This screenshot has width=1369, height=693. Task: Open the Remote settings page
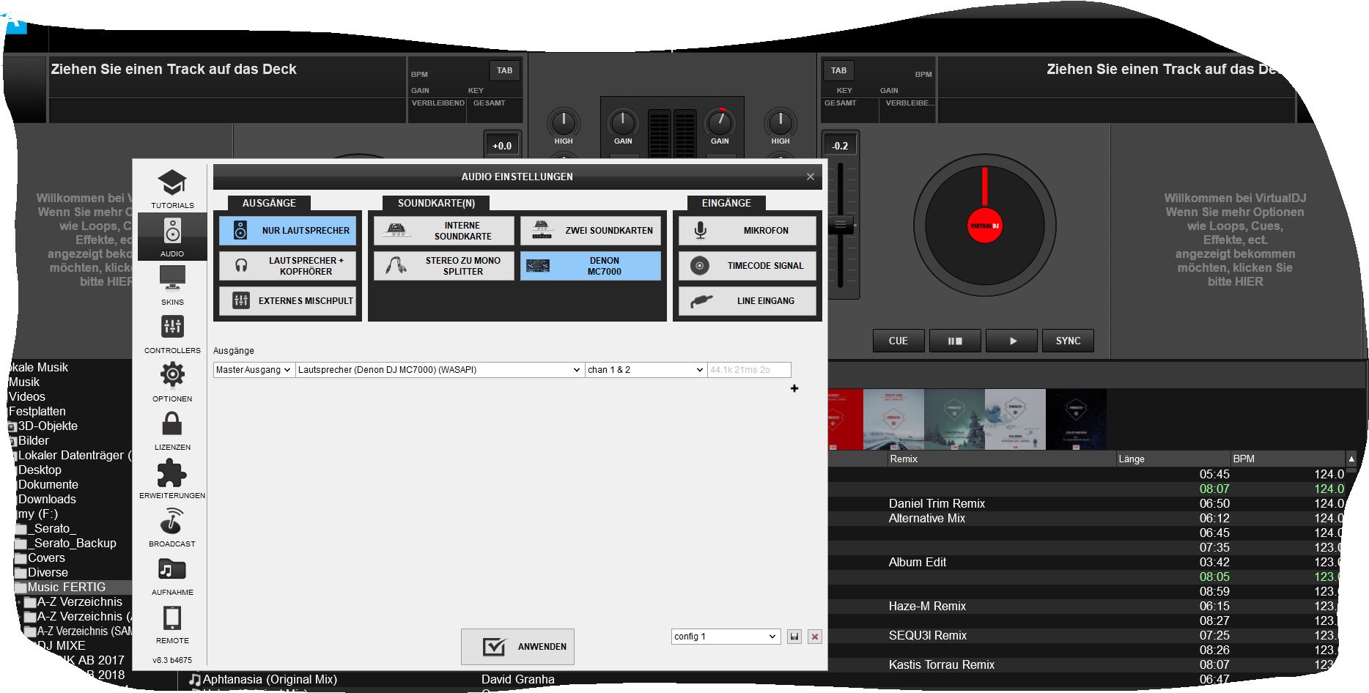pyautogui.click(x=172, y=623)
